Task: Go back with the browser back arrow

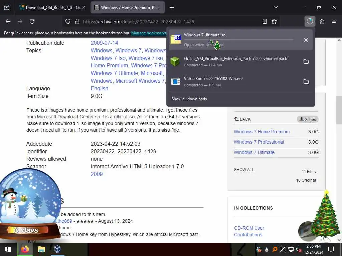Action: (x=8, y=21)
